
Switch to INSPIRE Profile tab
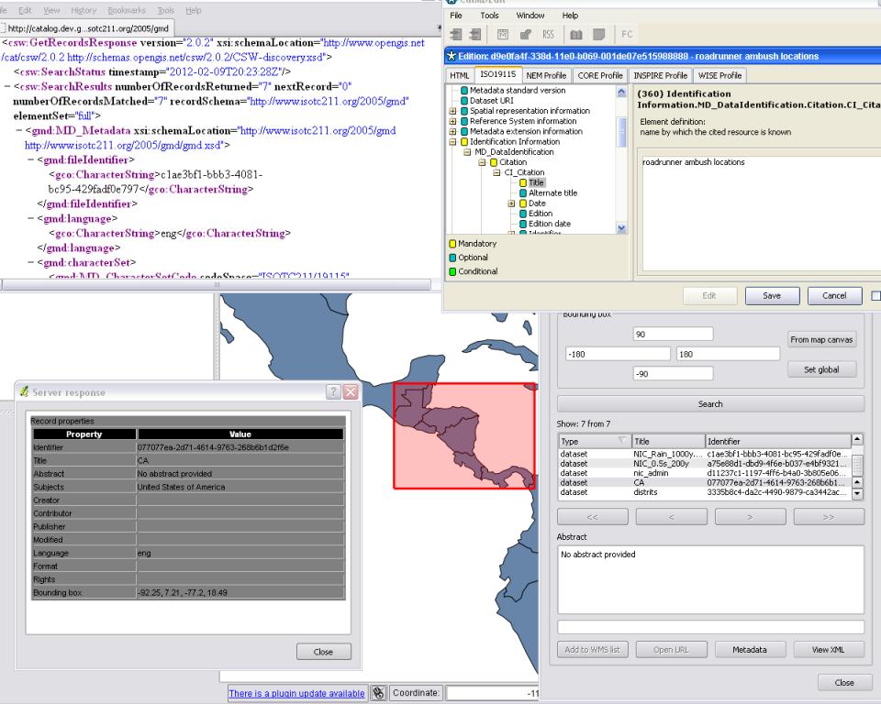point(660,76)
